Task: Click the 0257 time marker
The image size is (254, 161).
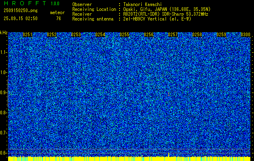Action: pos(173,35)
